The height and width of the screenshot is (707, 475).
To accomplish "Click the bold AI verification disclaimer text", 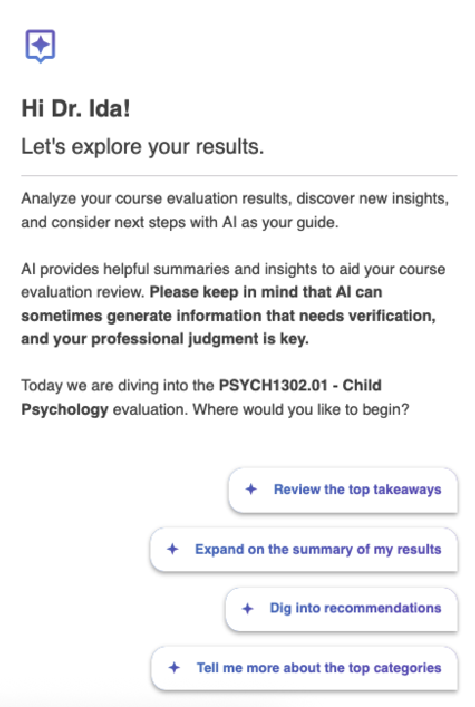I will (x=229, y=316).
